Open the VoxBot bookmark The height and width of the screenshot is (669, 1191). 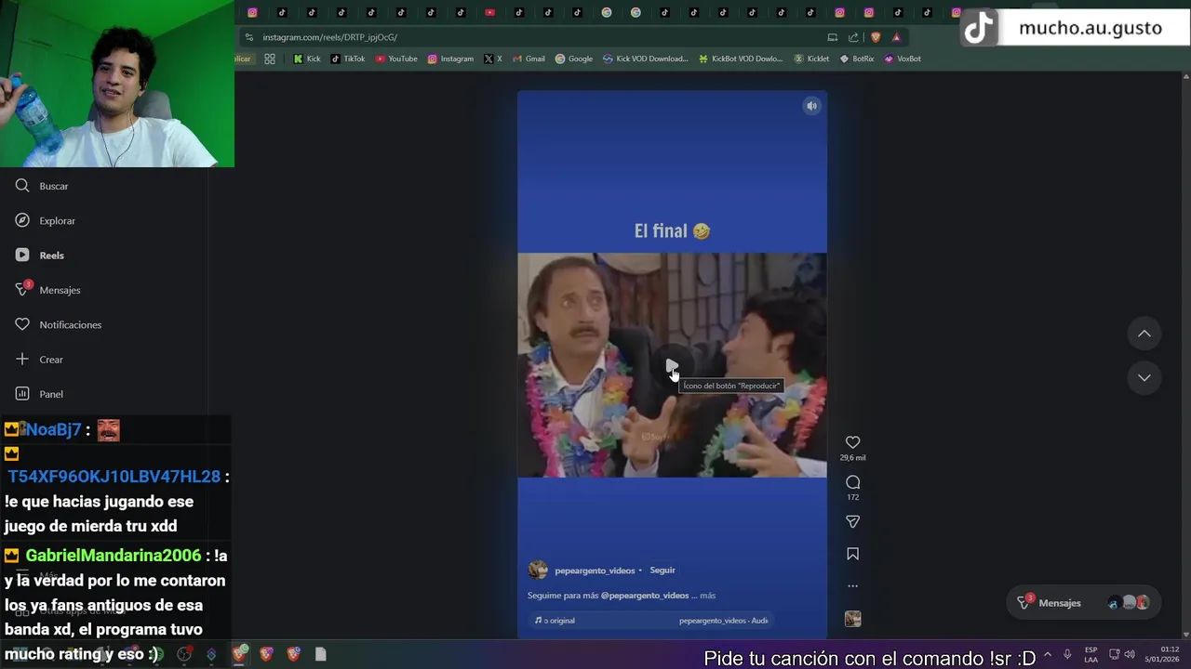903,59
